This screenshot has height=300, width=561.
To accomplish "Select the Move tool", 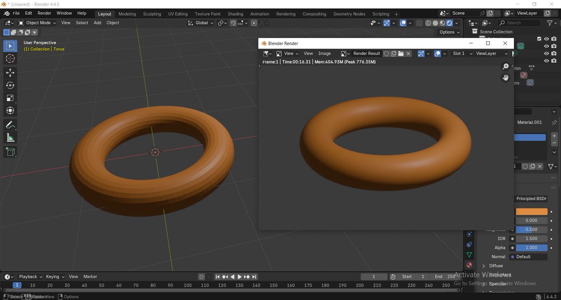I will click(10, 72).
